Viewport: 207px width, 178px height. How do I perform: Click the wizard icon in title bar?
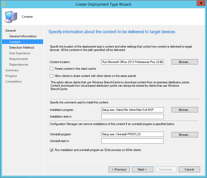[x=4, y=4]
